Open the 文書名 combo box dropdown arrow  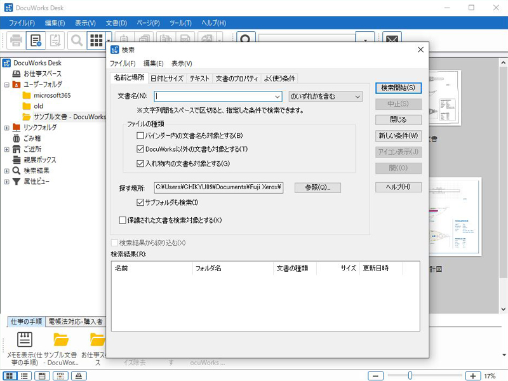(x=277, y=97)
